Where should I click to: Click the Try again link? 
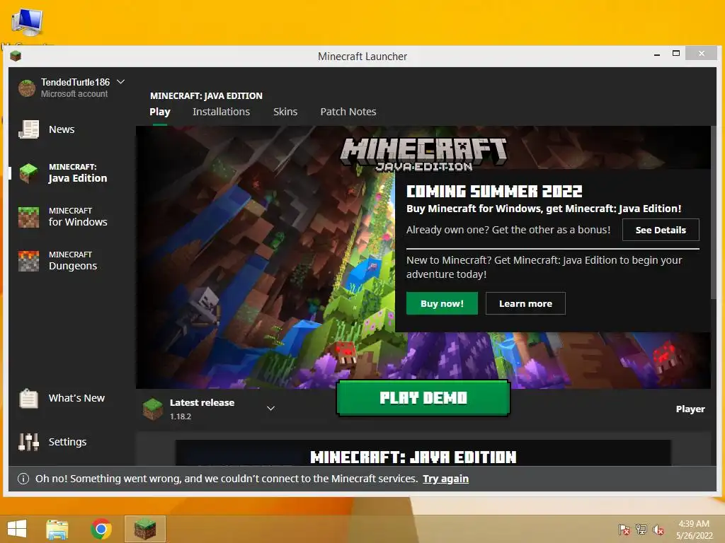(x=446, y=479)
